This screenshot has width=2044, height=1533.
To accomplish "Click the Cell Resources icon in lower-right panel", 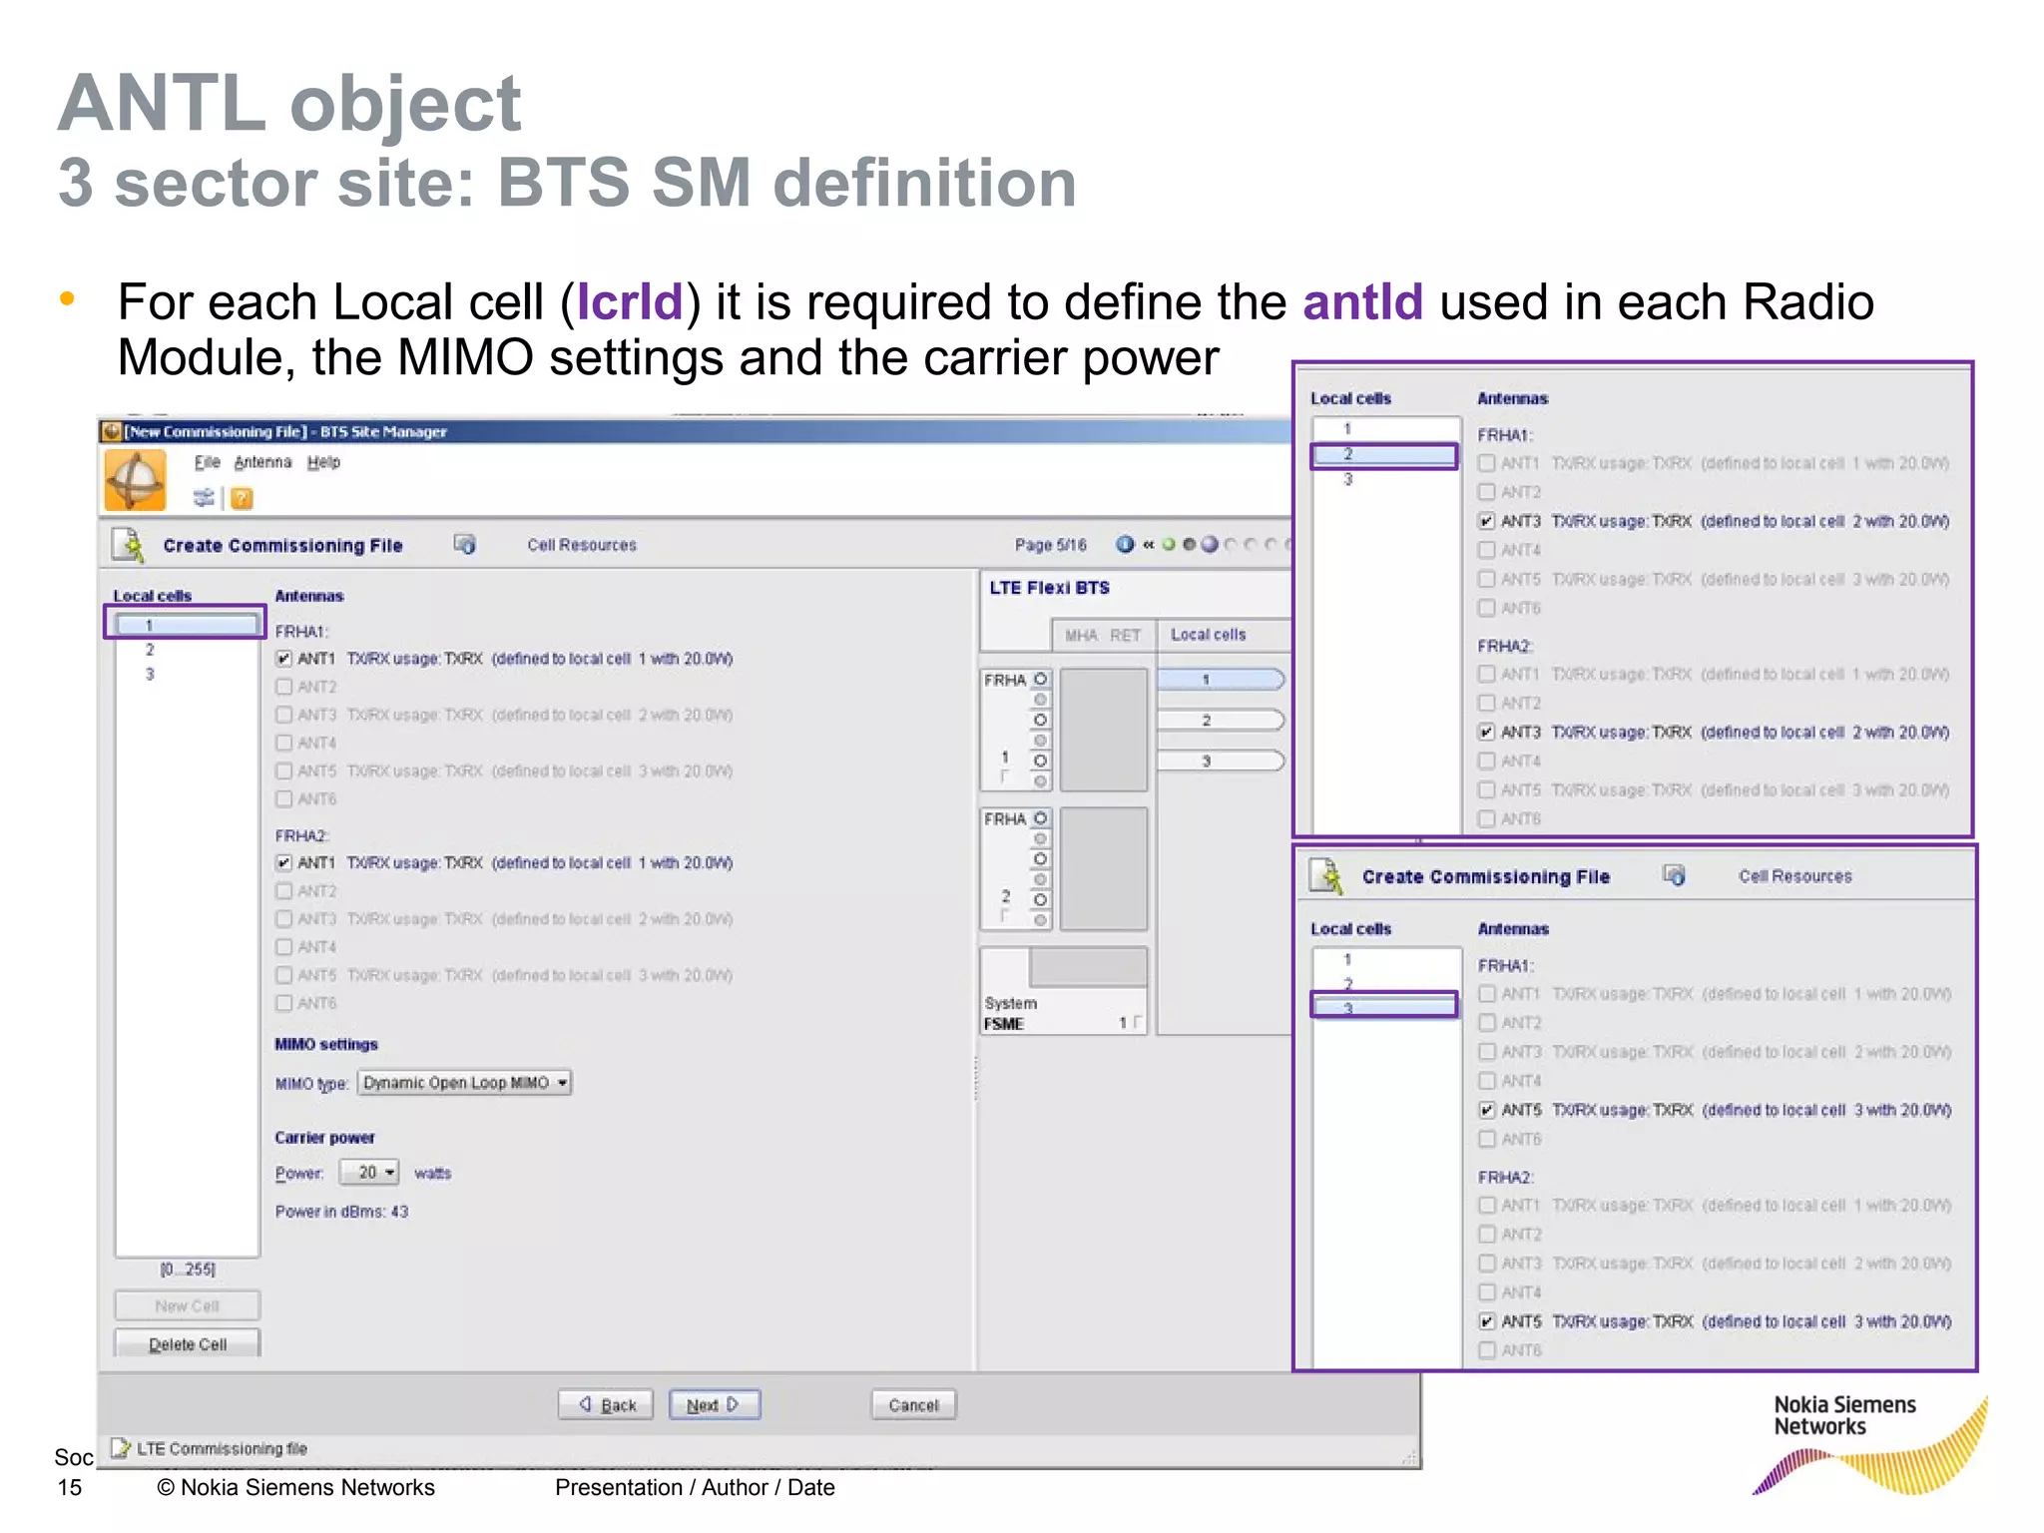I will coord(1675,875).
